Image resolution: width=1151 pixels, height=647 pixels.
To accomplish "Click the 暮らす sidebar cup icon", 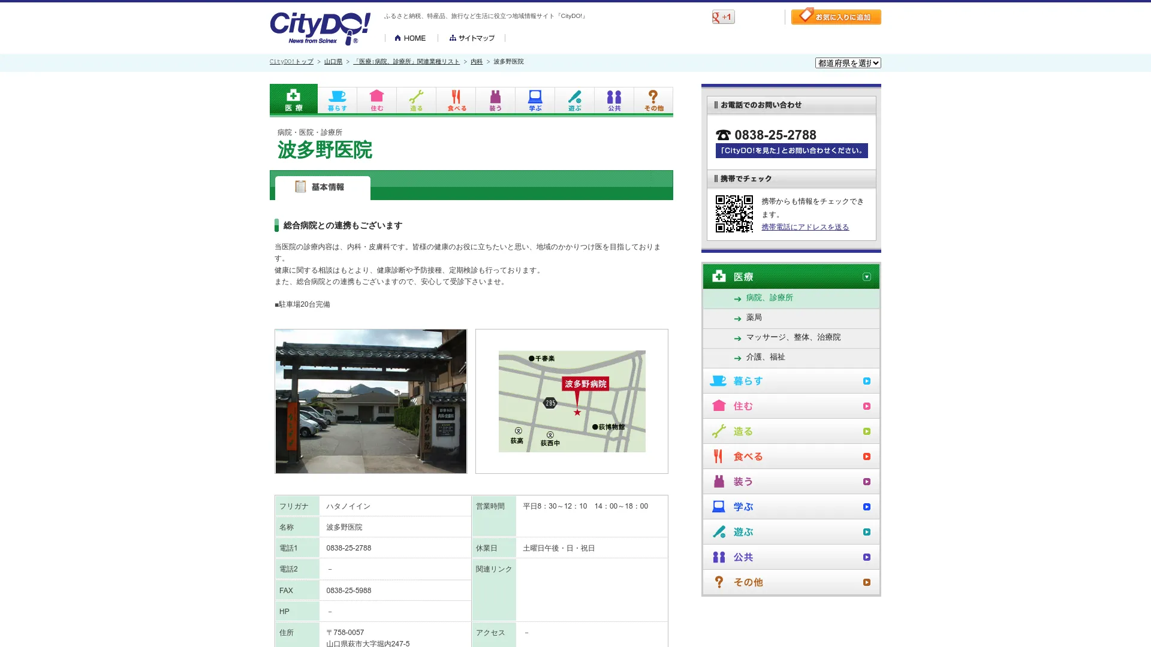I will coord(718,381).
